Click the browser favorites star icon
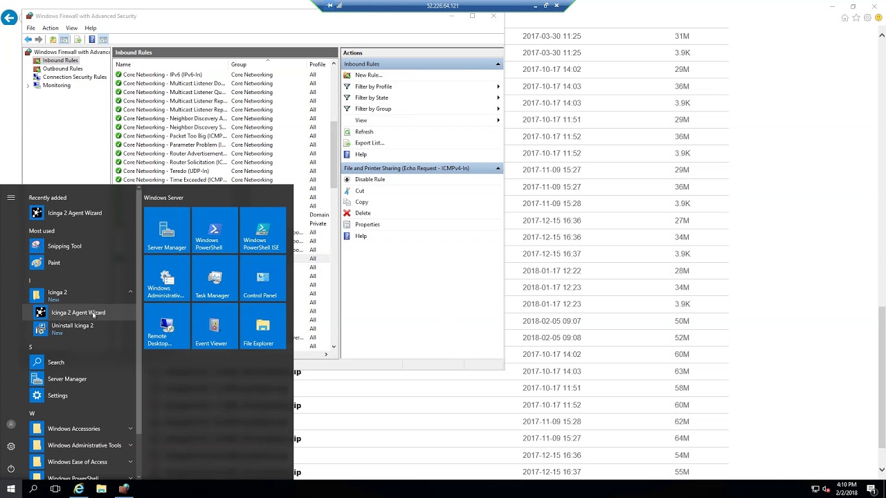This screenshot has height=498, width=886. pyautogui.click(x=856, y=18)
